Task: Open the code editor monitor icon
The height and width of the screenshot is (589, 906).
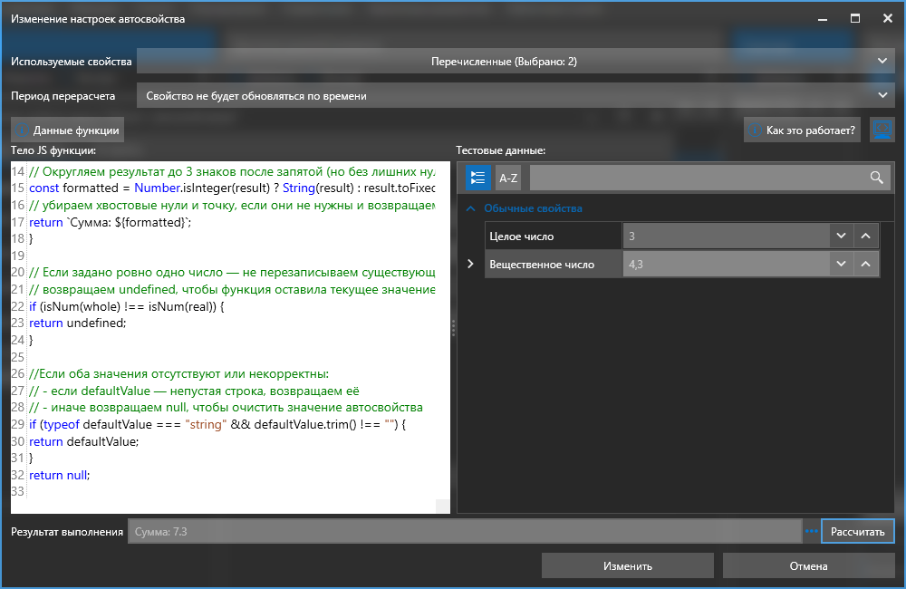Action: click(882, 130)
